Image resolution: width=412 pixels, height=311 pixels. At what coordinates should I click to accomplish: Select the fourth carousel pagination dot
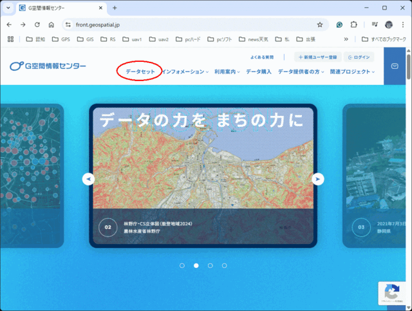225,265
